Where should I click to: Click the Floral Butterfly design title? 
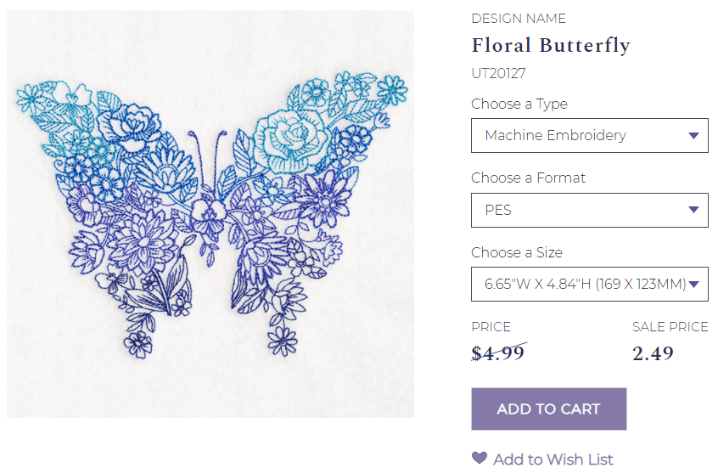(551, 45)
